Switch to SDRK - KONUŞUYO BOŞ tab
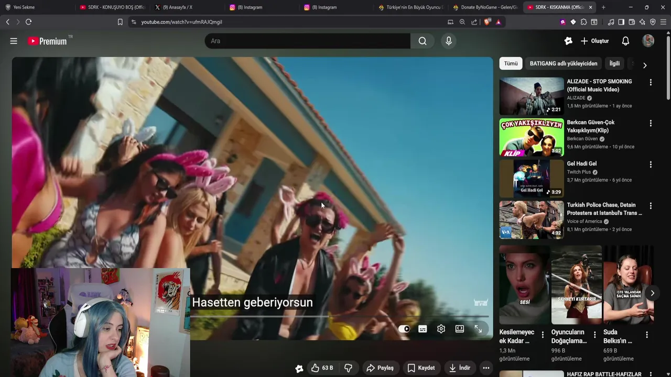The image size is (671, 377). click(112, 7)
